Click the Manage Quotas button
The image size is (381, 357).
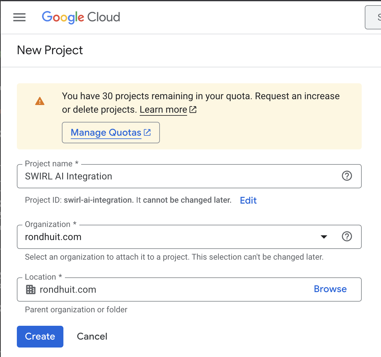coord(111,133)
